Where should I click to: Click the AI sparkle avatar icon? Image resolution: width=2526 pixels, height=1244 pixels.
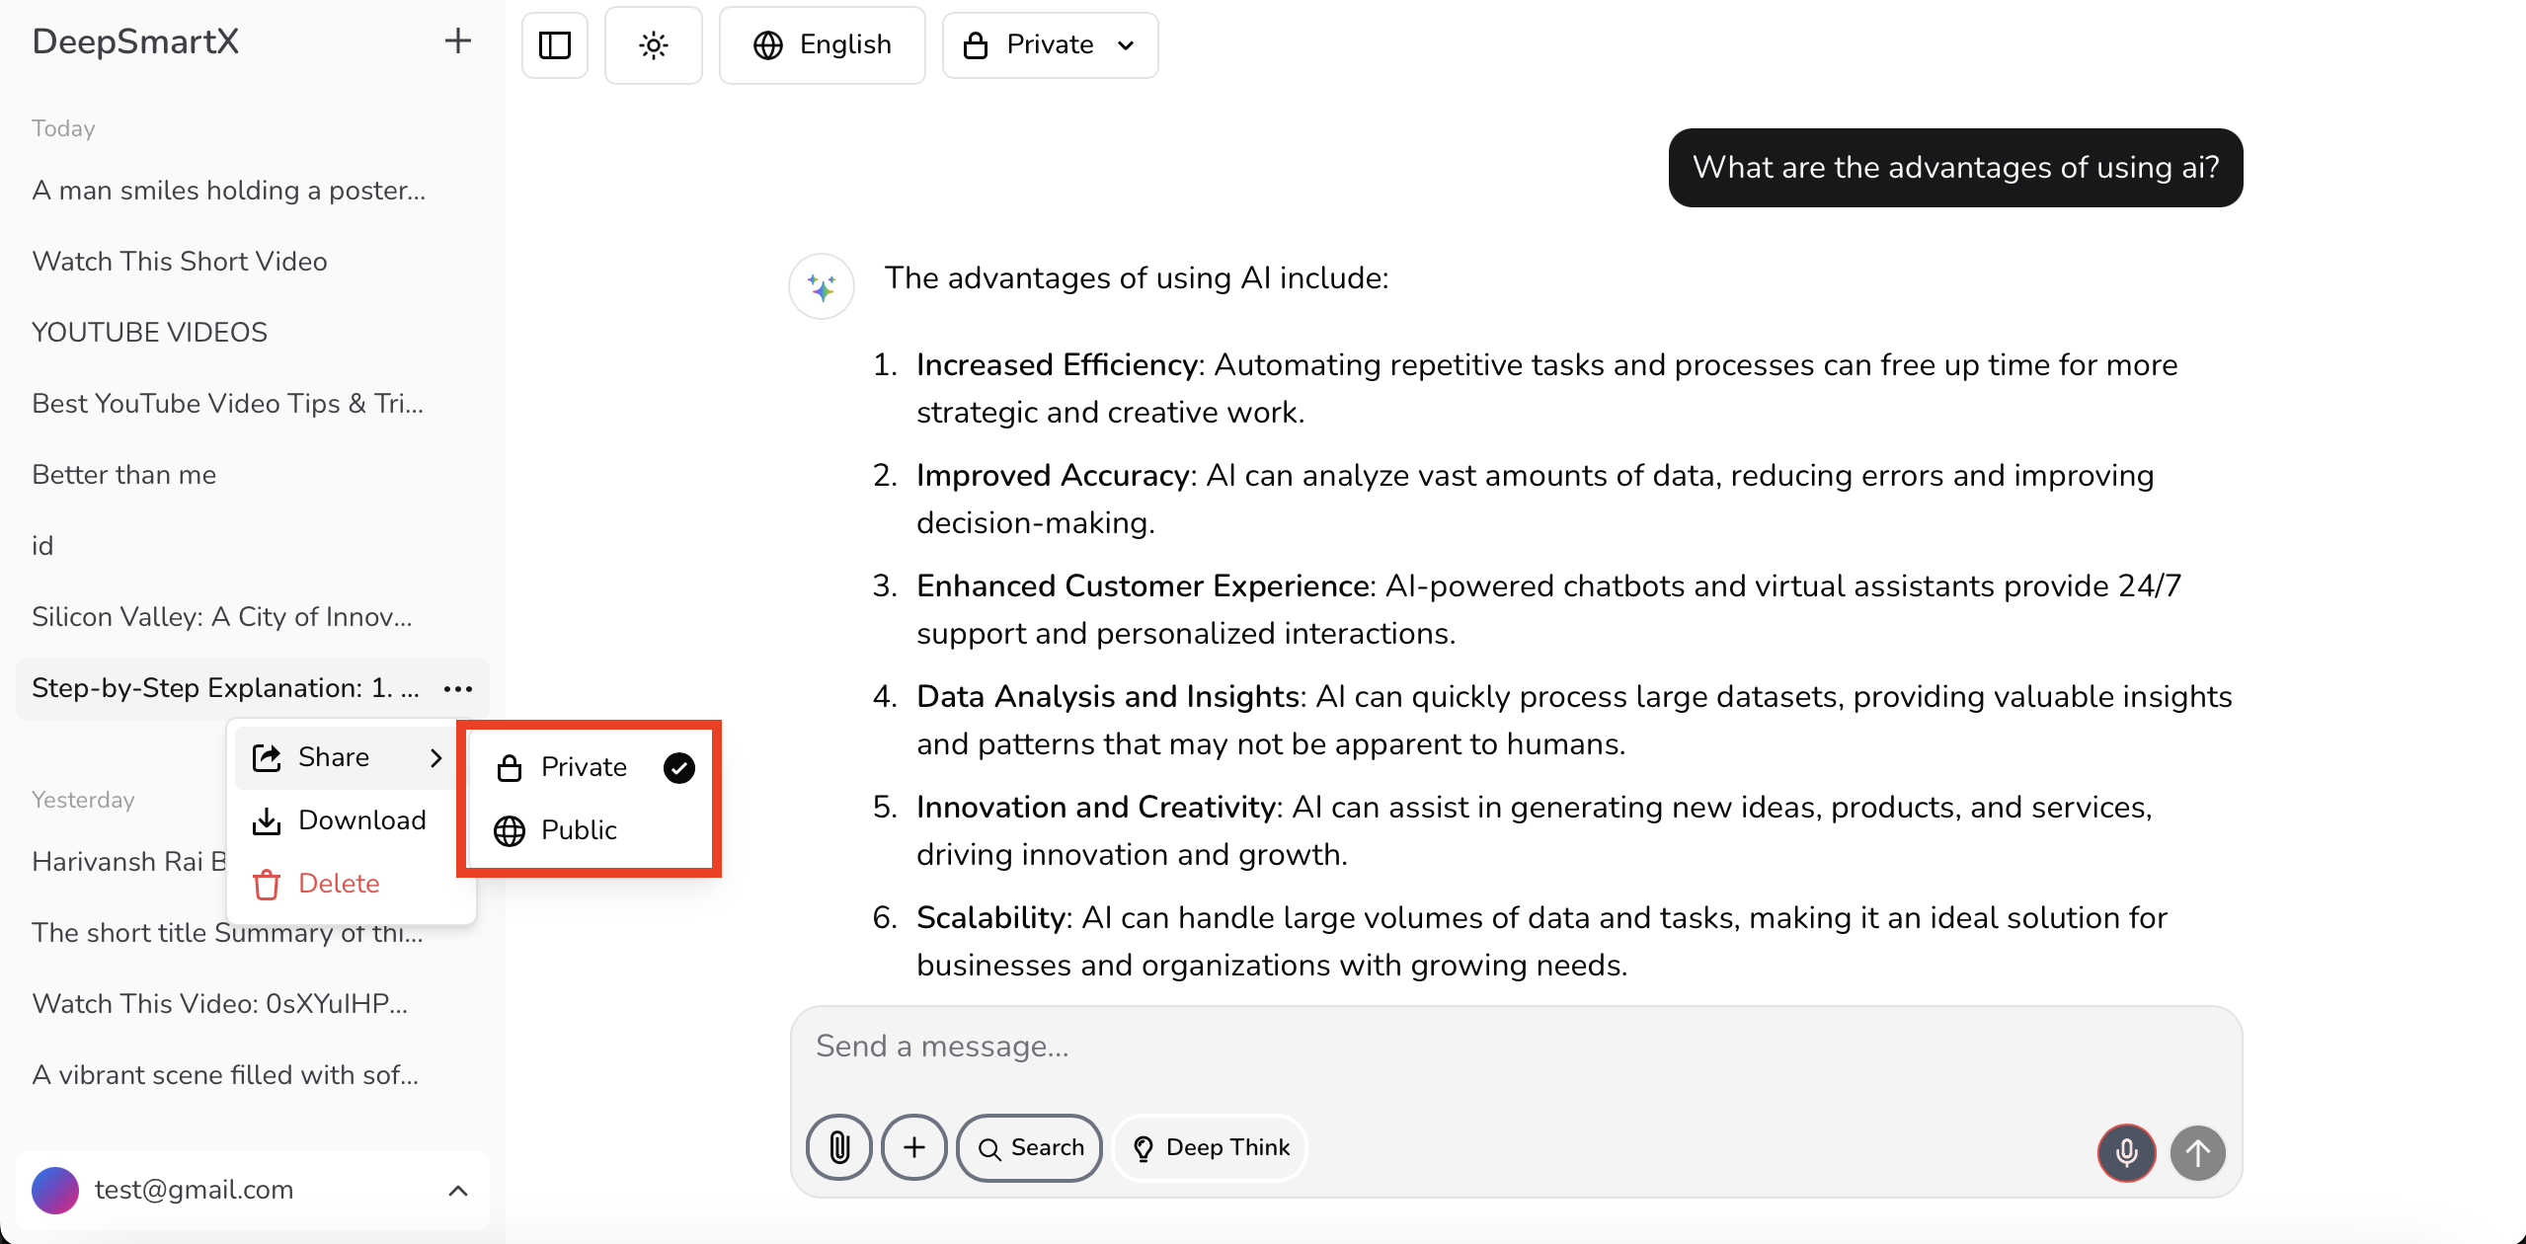tap(822, 287)
